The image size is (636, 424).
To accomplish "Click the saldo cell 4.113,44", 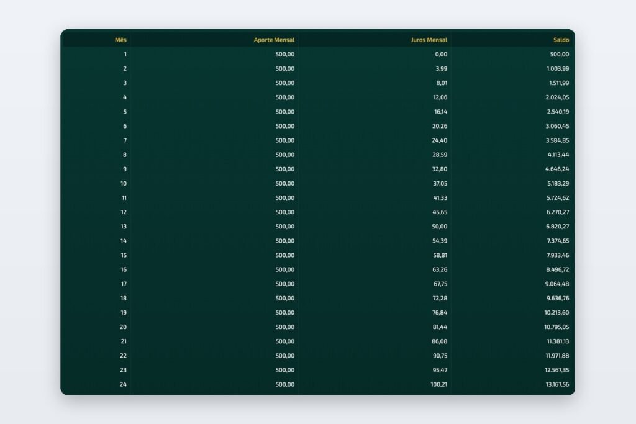I will tap(558, 155).
